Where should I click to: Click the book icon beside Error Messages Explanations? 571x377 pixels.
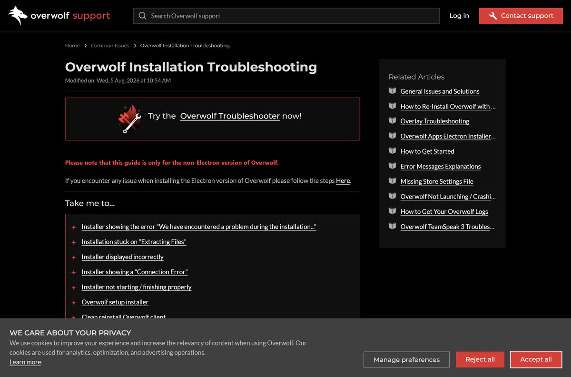point(392,166)
